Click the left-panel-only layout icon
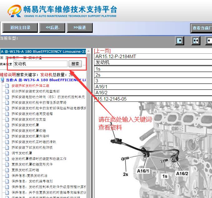212x198 pixels. coord(180,40)
